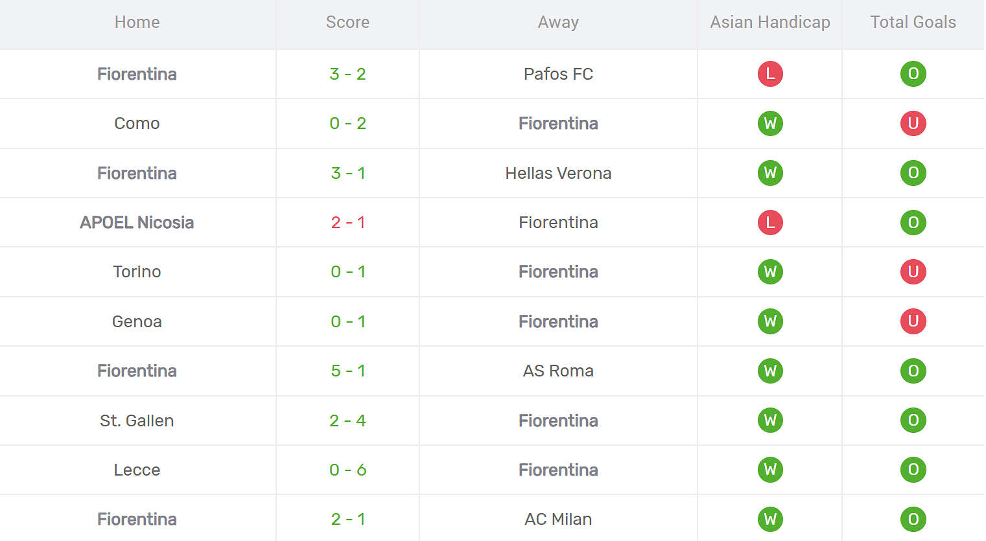Image resolution: width=986 pixels, height=541 pixels.
Task: Click the green W handicap badge for AC Milan match
Action: [x=770, y=519]
